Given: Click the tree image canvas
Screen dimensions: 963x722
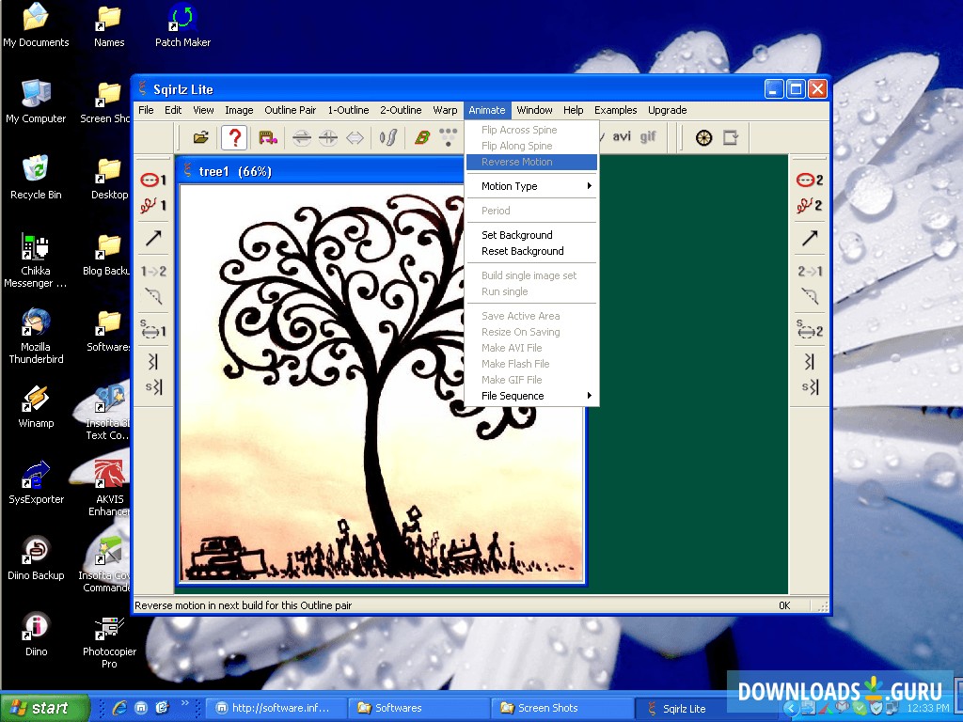Looking at the screenshot, I should tap(381, 384).
